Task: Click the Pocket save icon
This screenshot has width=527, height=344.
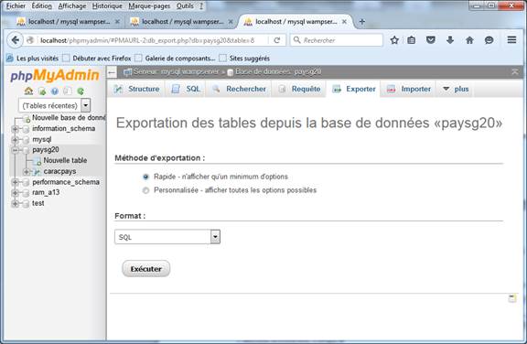Action: [431, 40]
